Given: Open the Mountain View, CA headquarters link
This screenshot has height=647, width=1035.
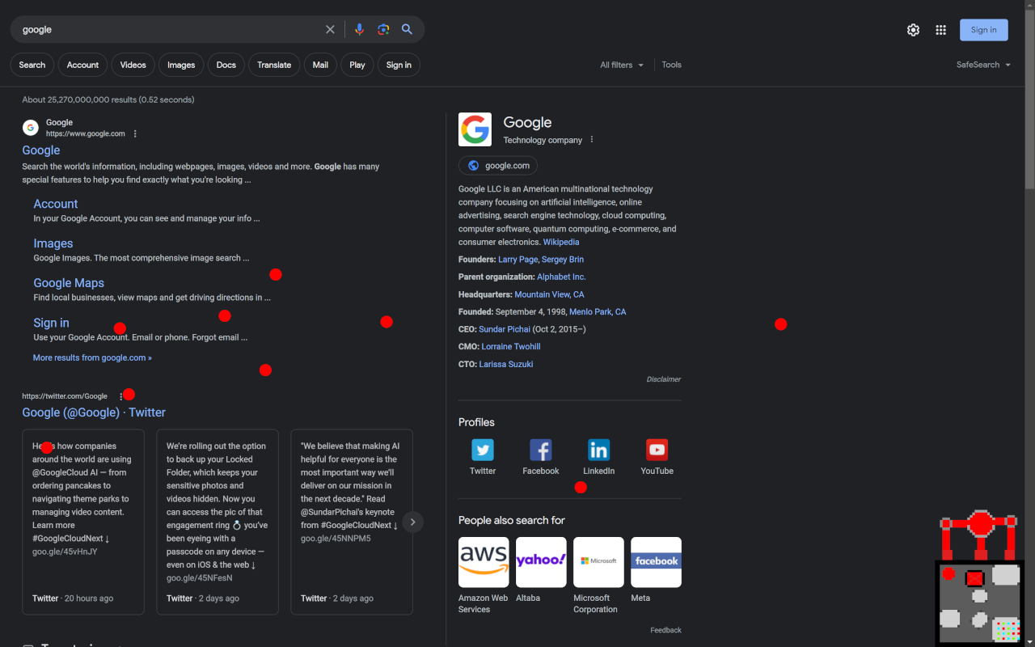Looking at the screenshot, I should tap(549, 294).
